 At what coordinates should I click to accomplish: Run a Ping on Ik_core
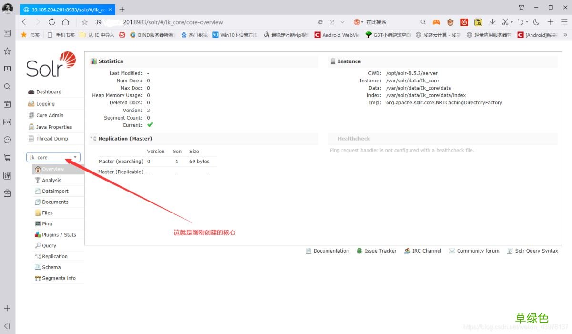47,223
